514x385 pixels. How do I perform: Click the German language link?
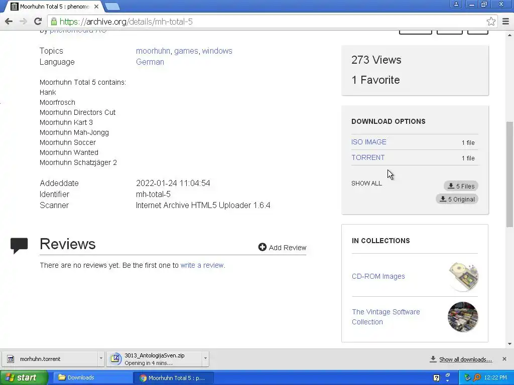(150, 62)
